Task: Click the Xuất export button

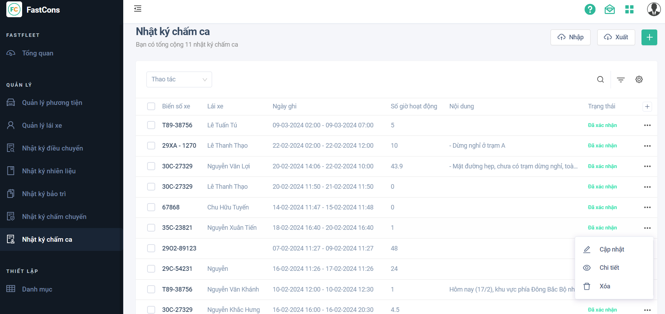Action: (x=616, y=37)
